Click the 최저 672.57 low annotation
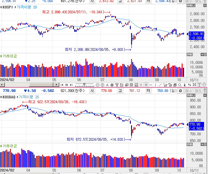The width and height of the screenshot is (208, 174). [99, 140]
